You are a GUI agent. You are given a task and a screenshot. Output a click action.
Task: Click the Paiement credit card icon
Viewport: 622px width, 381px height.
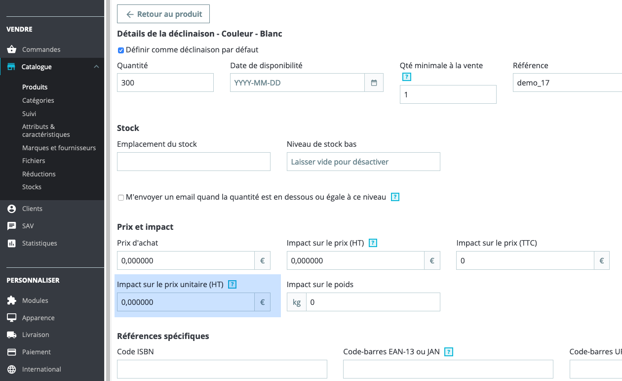(x=12, y=352)
